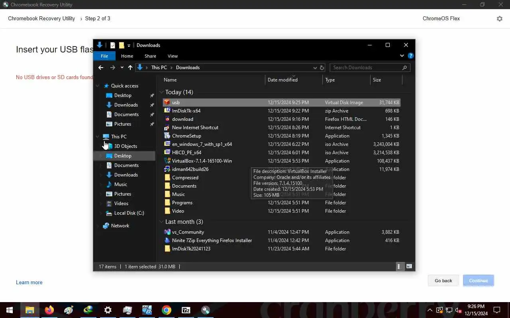Select Videos under This PC
This screenshot has width=510, height=318.
coord(121,204)
